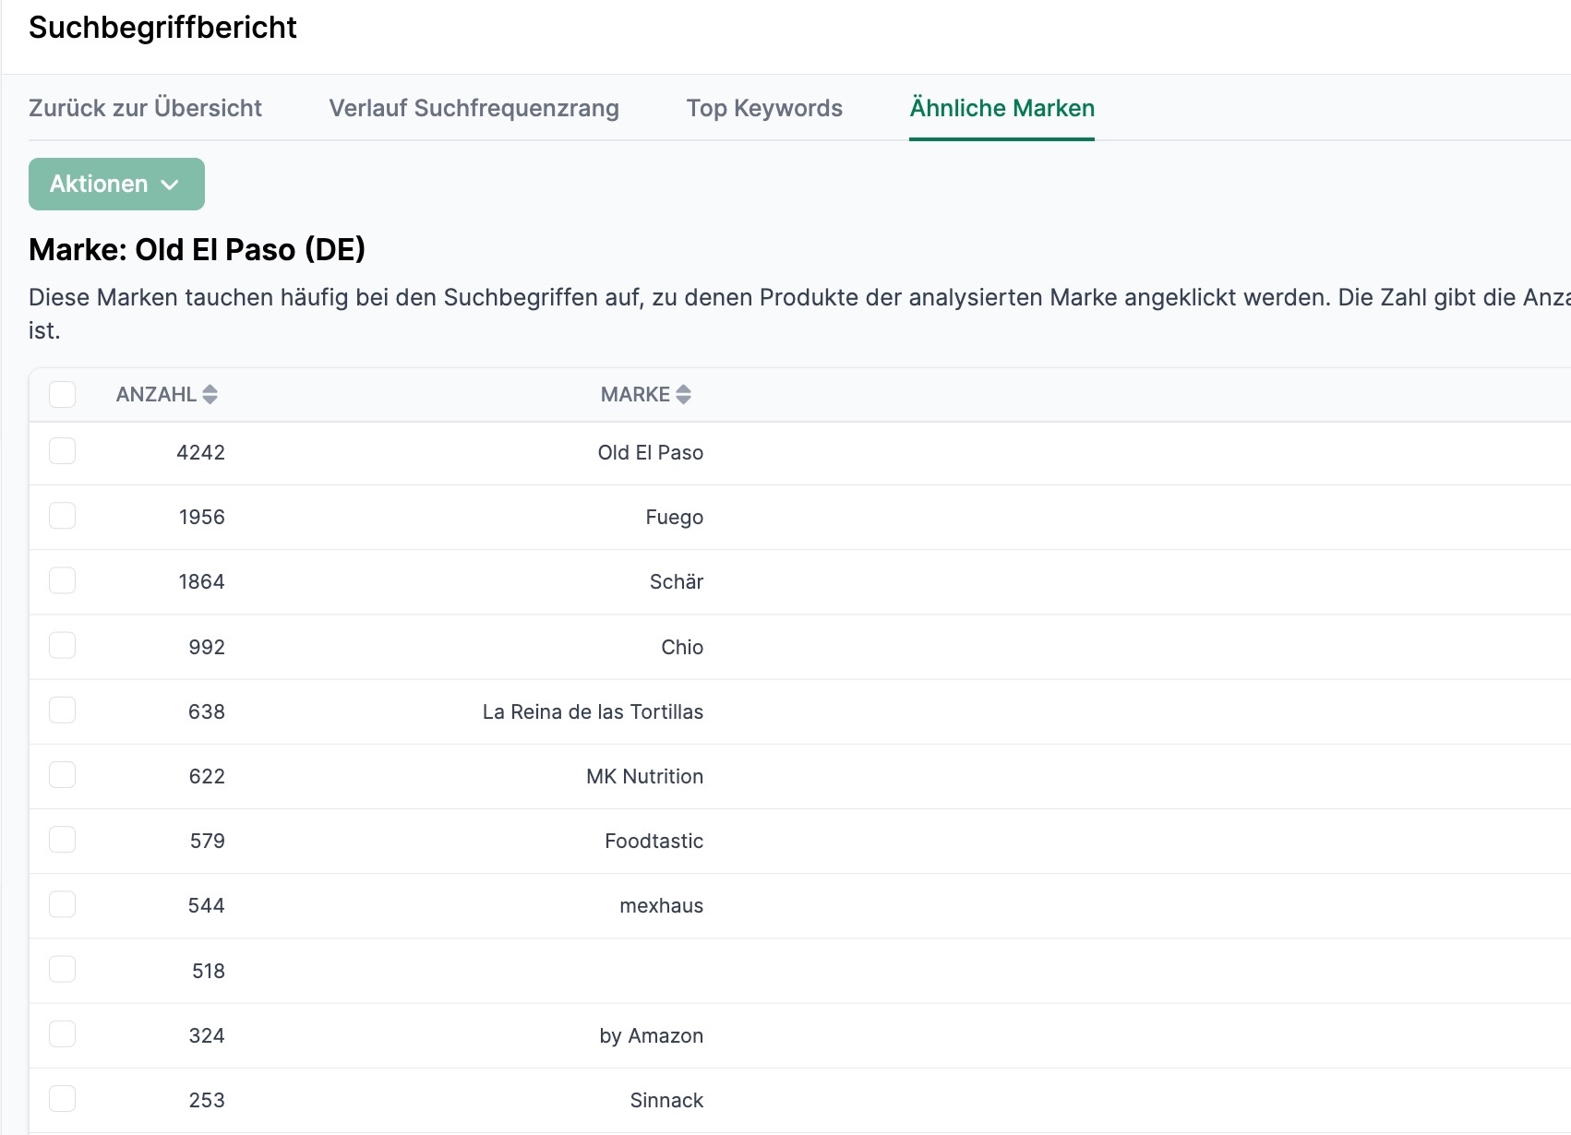Check the La Reina de las Tortillas row
The height and width of the screenshot is (1135, 1571).
click(63, 711)
